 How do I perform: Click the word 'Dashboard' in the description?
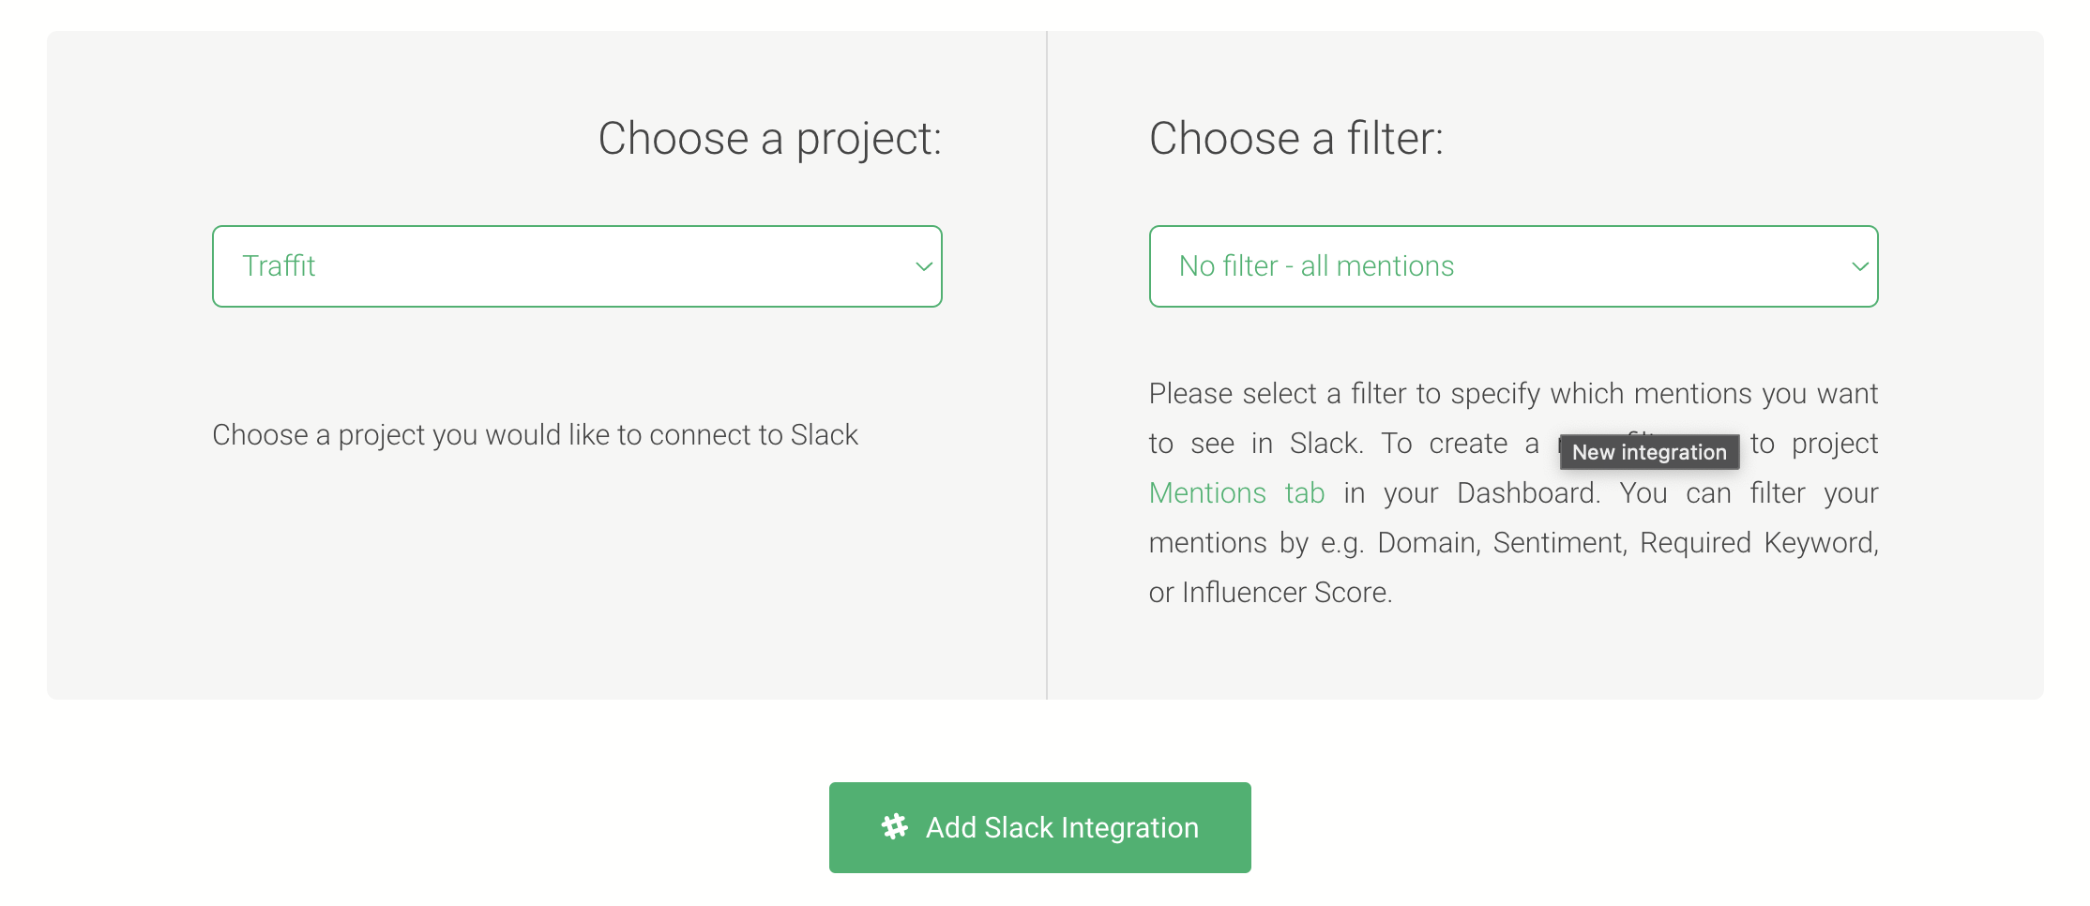tap(1527, 493)
